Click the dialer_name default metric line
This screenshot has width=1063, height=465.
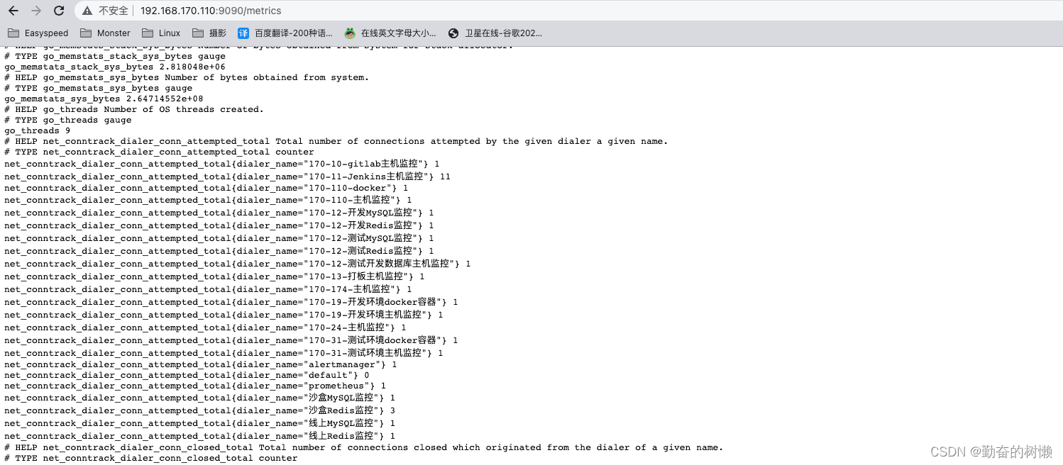click(187, 375)
